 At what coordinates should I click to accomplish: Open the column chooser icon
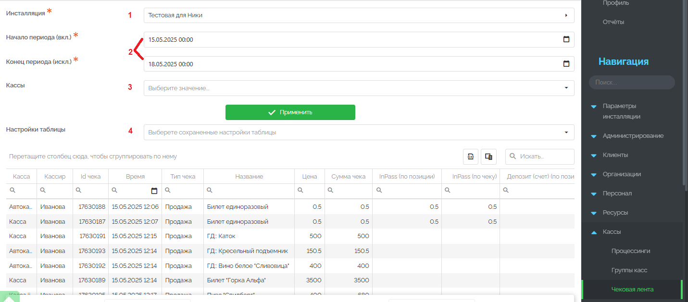488,157
